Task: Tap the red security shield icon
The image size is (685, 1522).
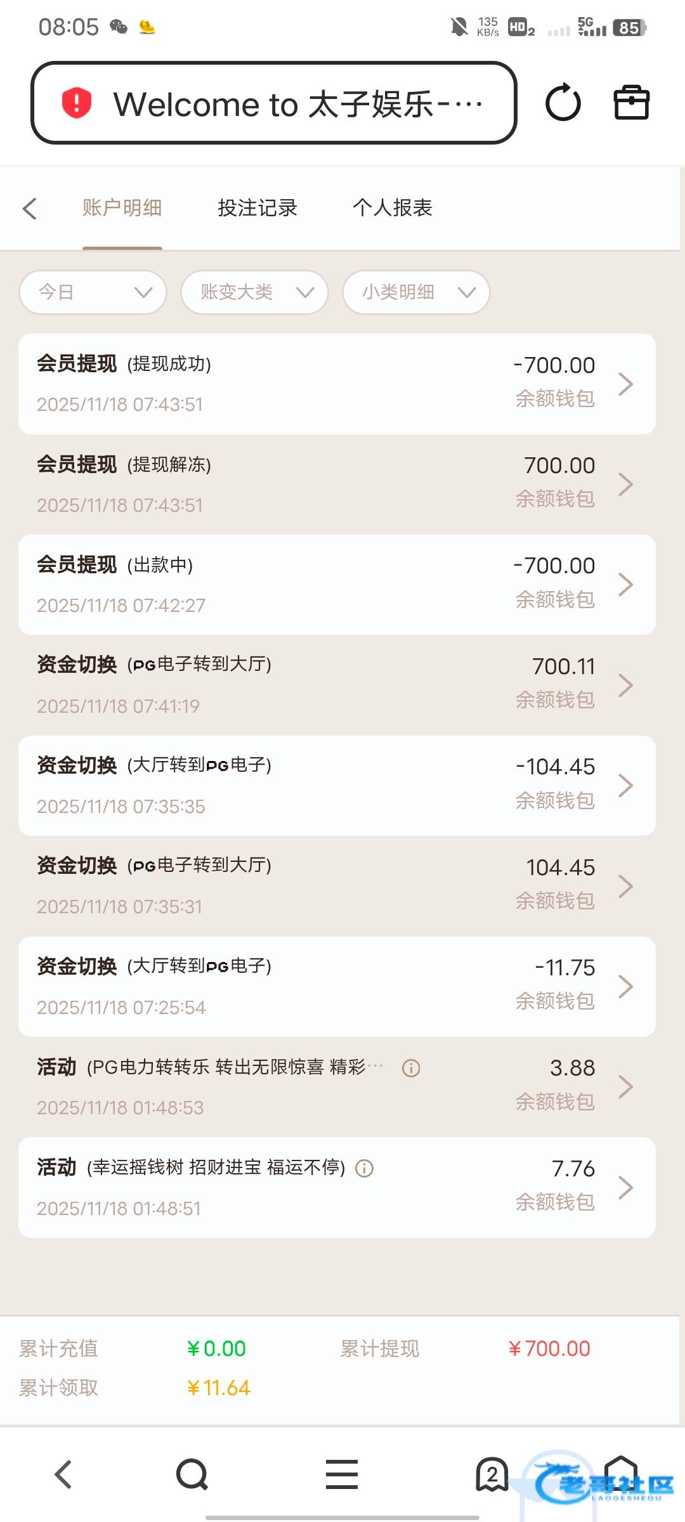Action: pos(77,103)
